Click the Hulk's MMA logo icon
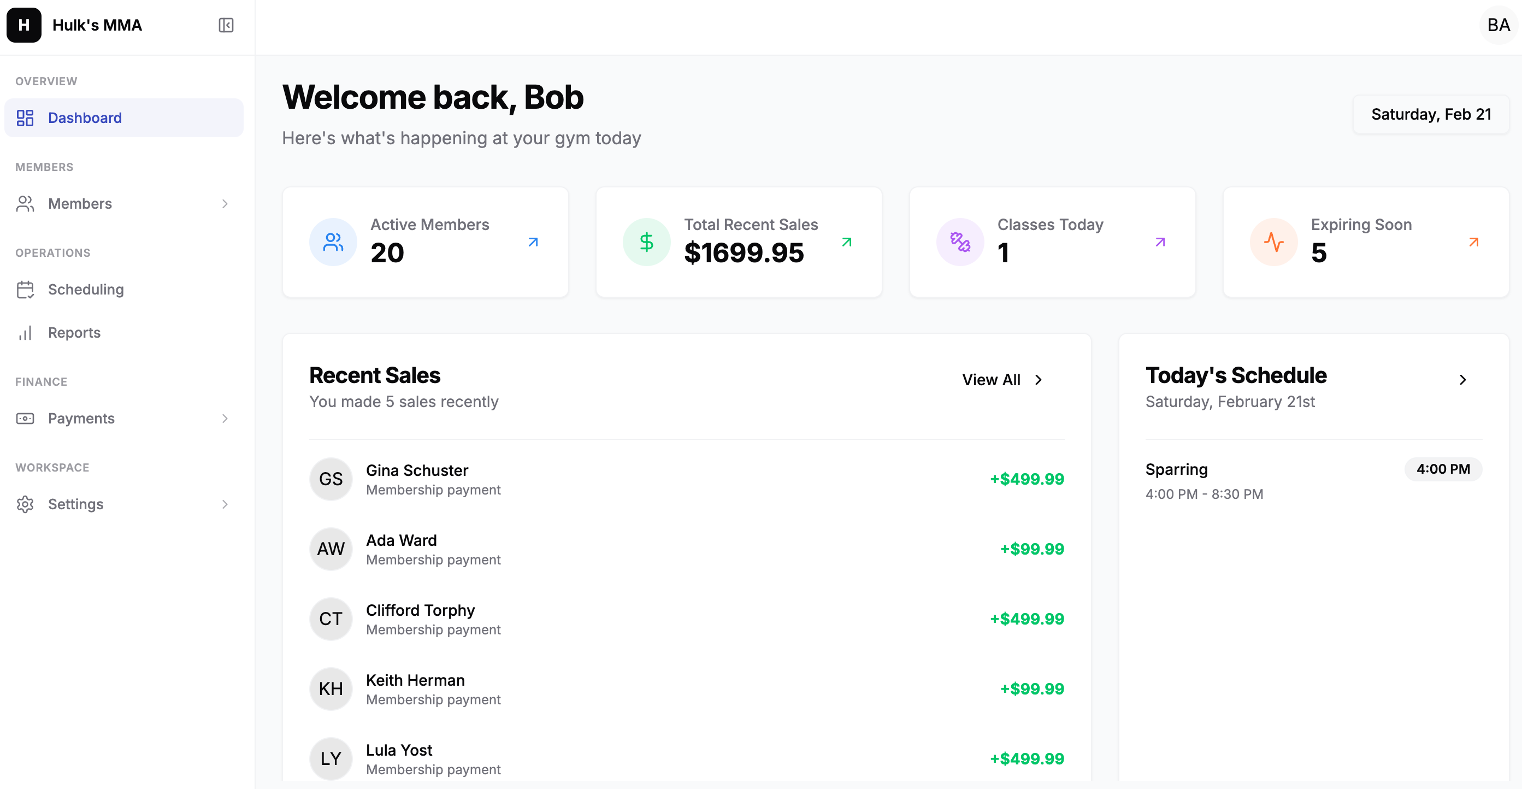The height and width of the screenshot is (789, 1522). point(24,26)
